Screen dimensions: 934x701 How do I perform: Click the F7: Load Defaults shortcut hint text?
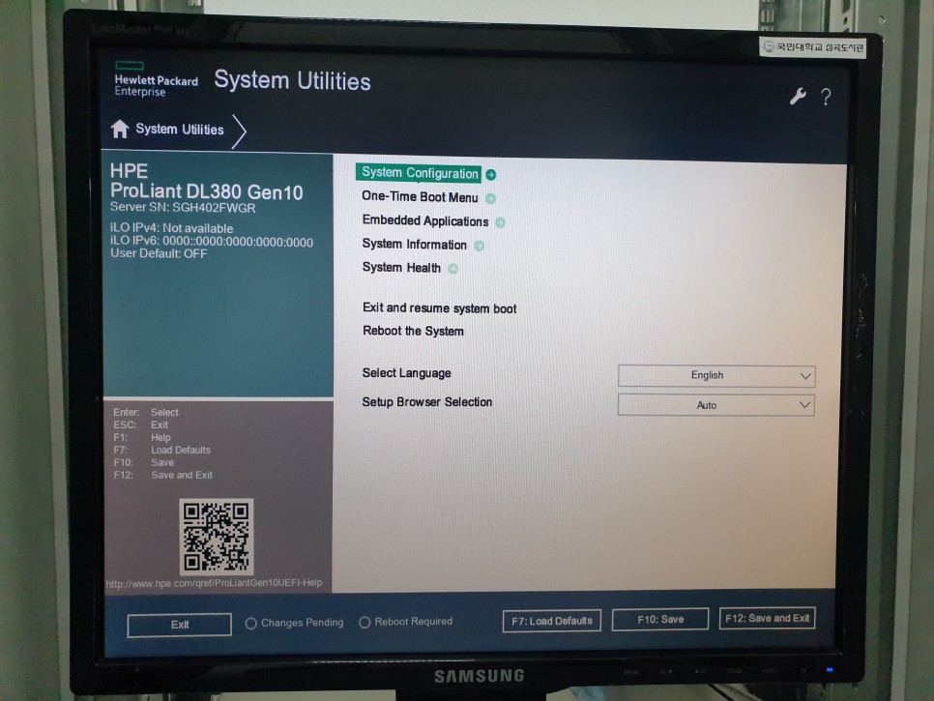pyautogui.click(x=161, y=450)
